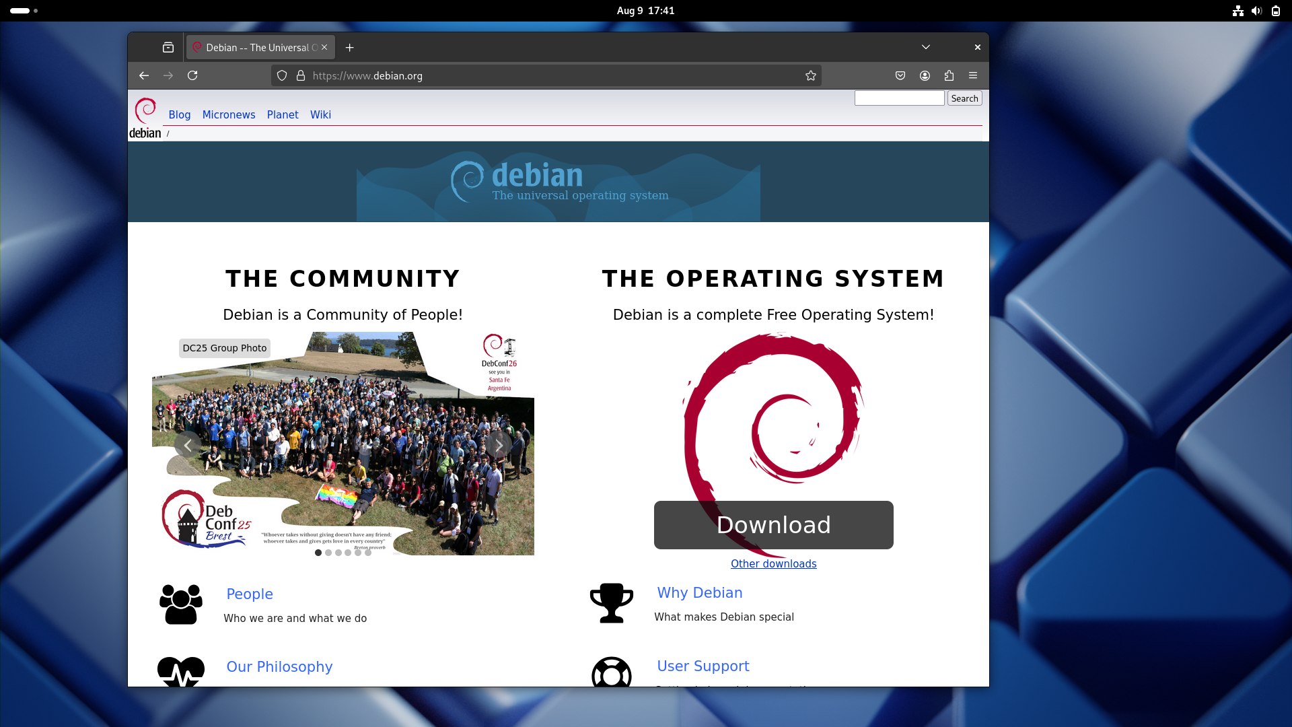Click the Why Debian trophy icon
The height and width of the screenshot is (727, 1292).
[612, 602]
